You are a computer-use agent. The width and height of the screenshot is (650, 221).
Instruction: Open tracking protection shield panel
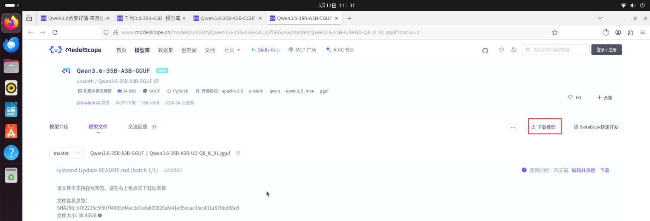[106, 32]
